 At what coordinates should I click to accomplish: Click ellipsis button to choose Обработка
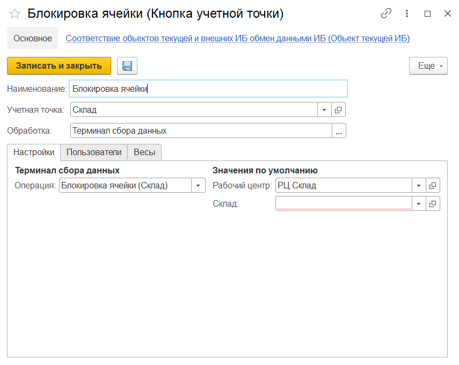coord(339,131)
